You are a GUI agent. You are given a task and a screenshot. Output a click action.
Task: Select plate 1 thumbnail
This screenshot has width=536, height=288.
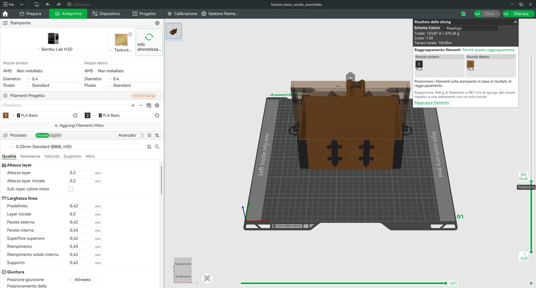(174, 31)
